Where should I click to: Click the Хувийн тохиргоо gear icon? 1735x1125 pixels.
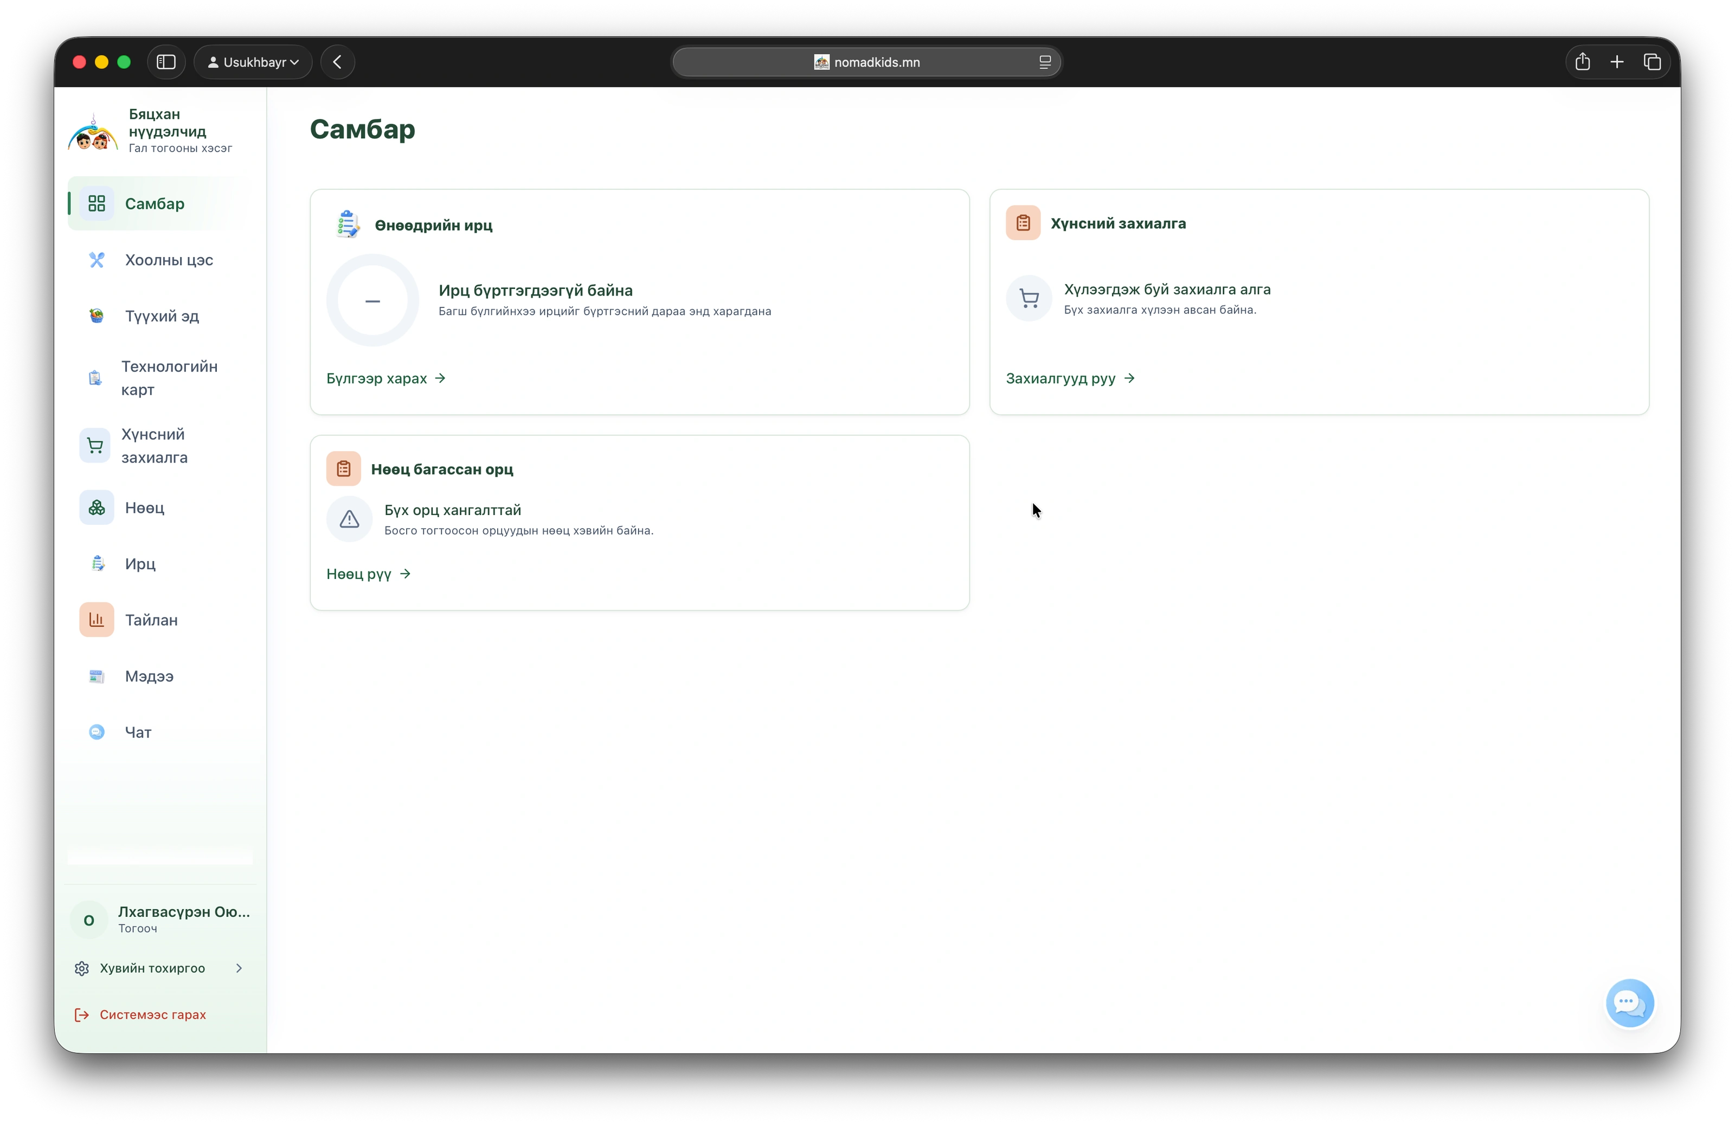82,968
